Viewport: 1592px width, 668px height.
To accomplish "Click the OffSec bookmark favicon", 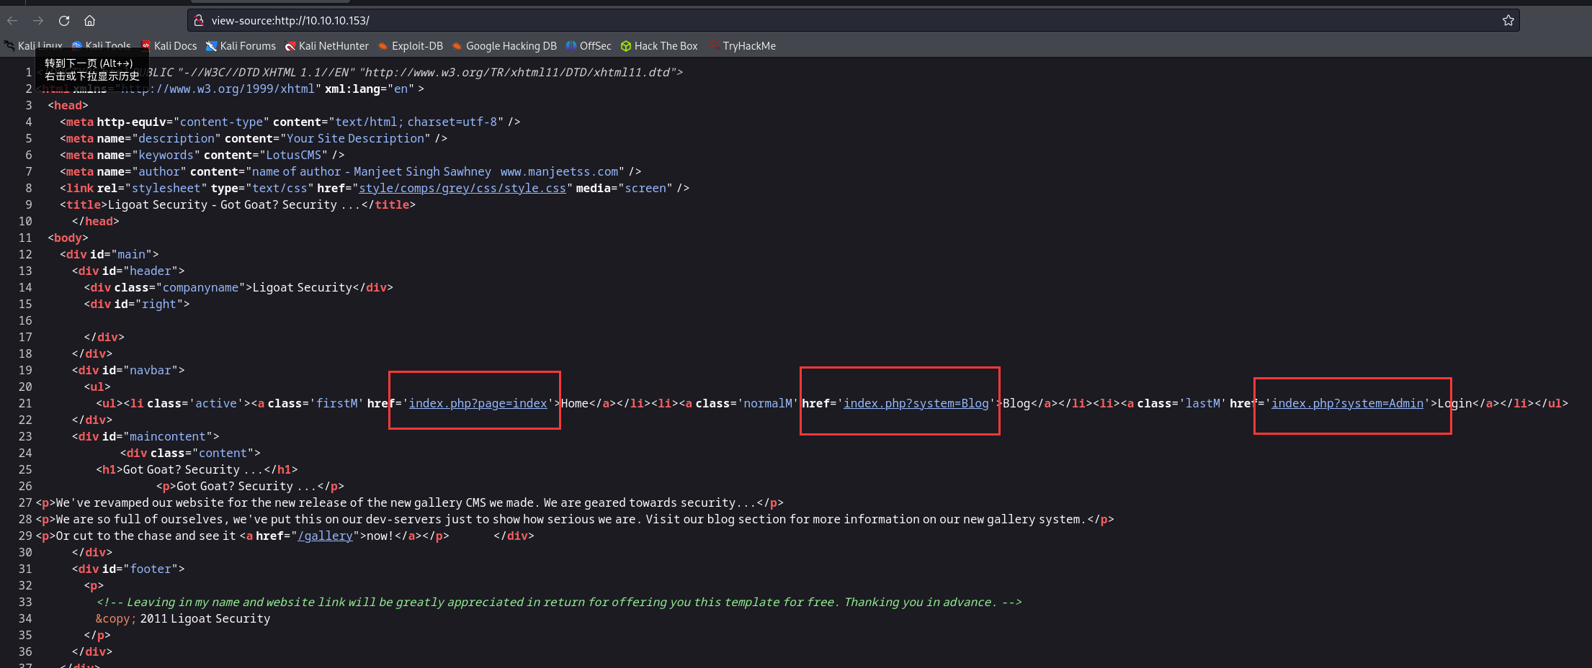I will (571, 46).
